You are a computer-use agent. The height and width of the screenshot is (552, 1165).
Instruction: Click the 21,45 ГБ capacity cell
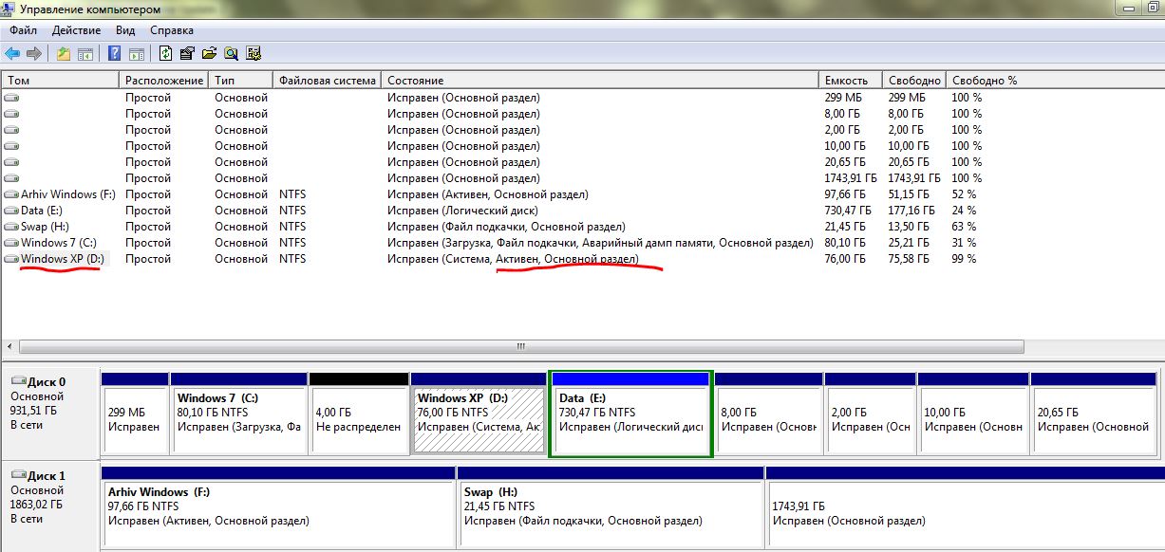tap(845, 227)
